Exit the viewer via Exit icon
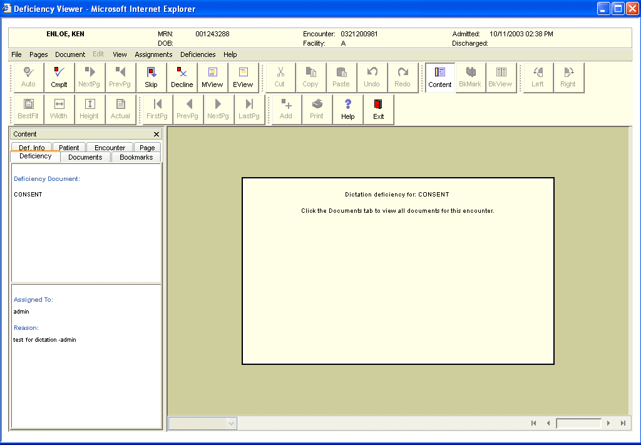The height and width of the screenshot is (445, 641). [x=379, y=110]
